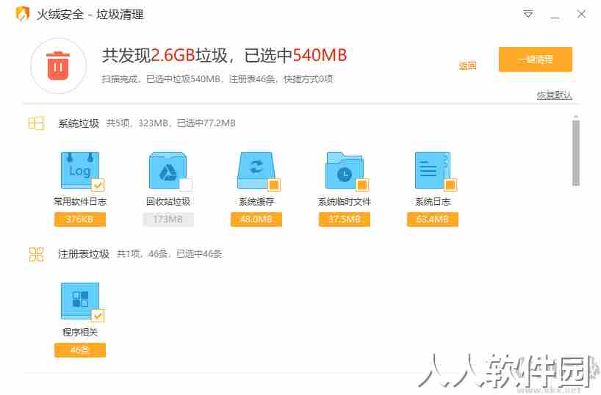Open the 系统日志 notebook icon
Screen dimensions: 601x395
[x=432, y=170]
